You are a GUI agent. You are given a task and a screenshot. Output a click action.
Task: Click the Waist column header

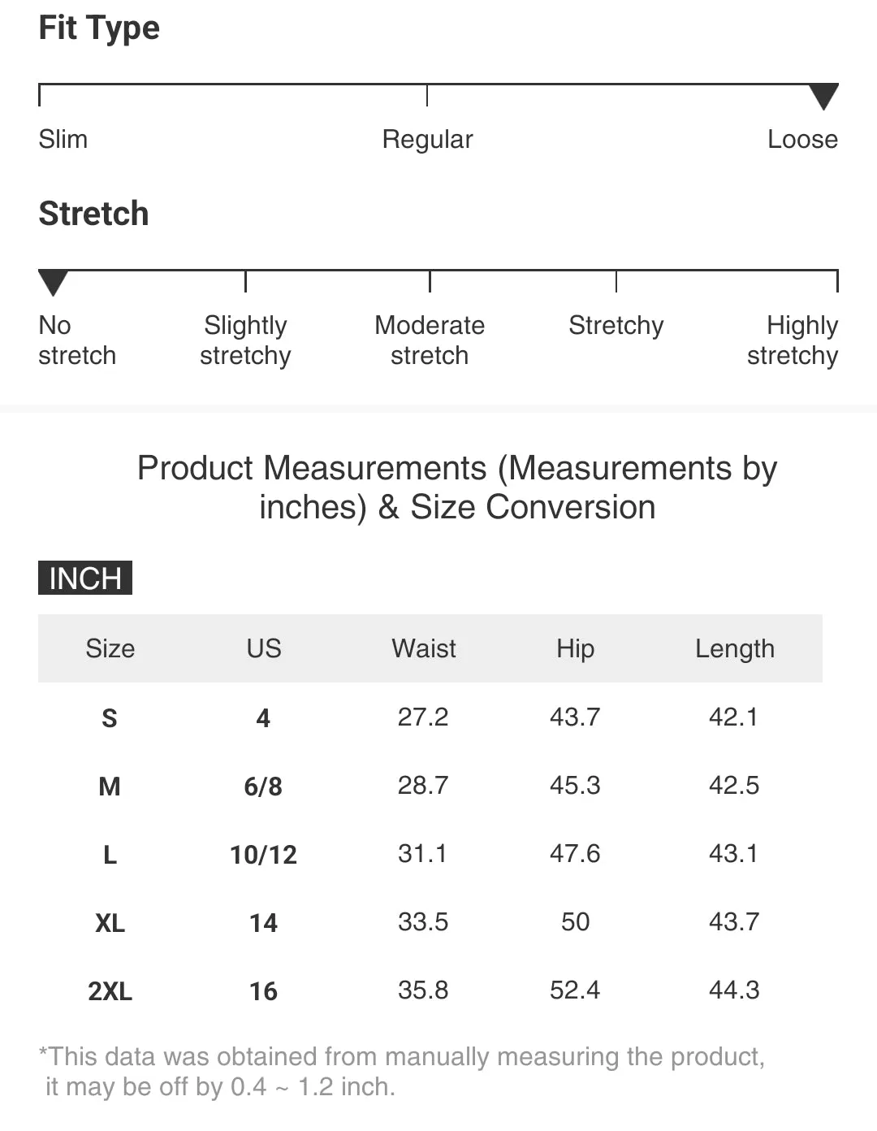[423, 648]
